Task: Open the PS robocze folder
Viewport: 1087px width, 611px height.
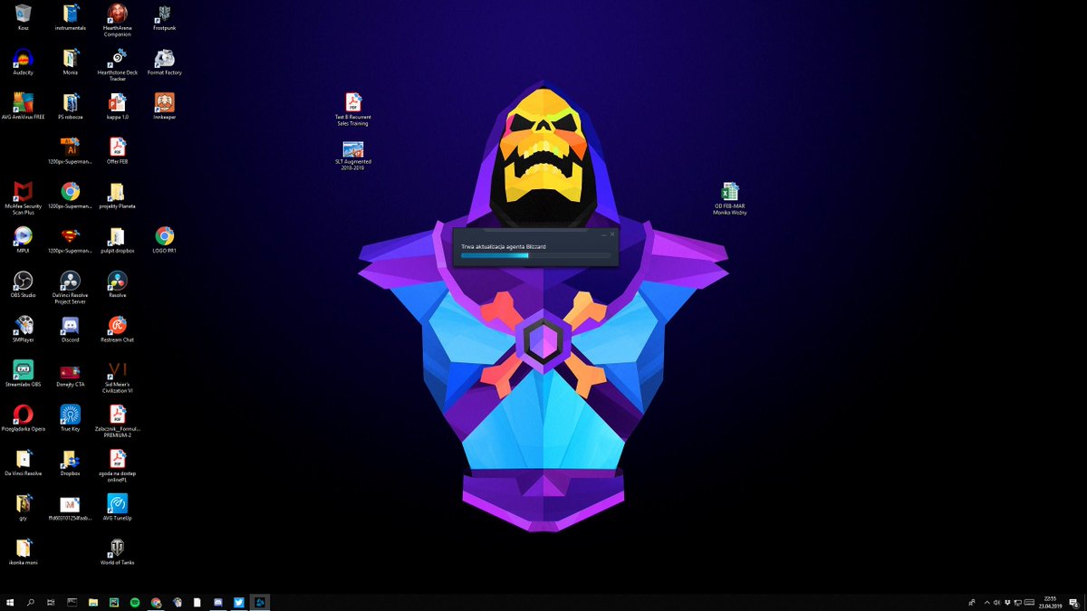Action: click(x=70, y=106)
